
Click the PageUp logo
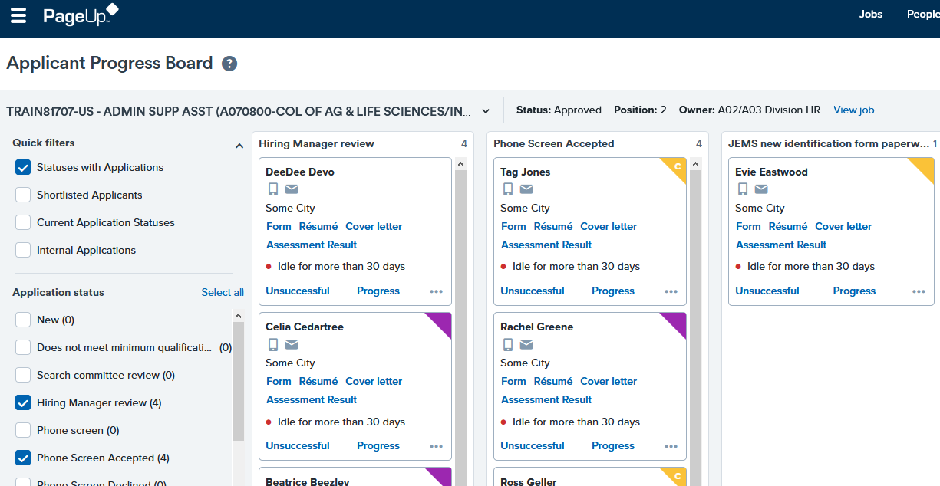(81, 15)
